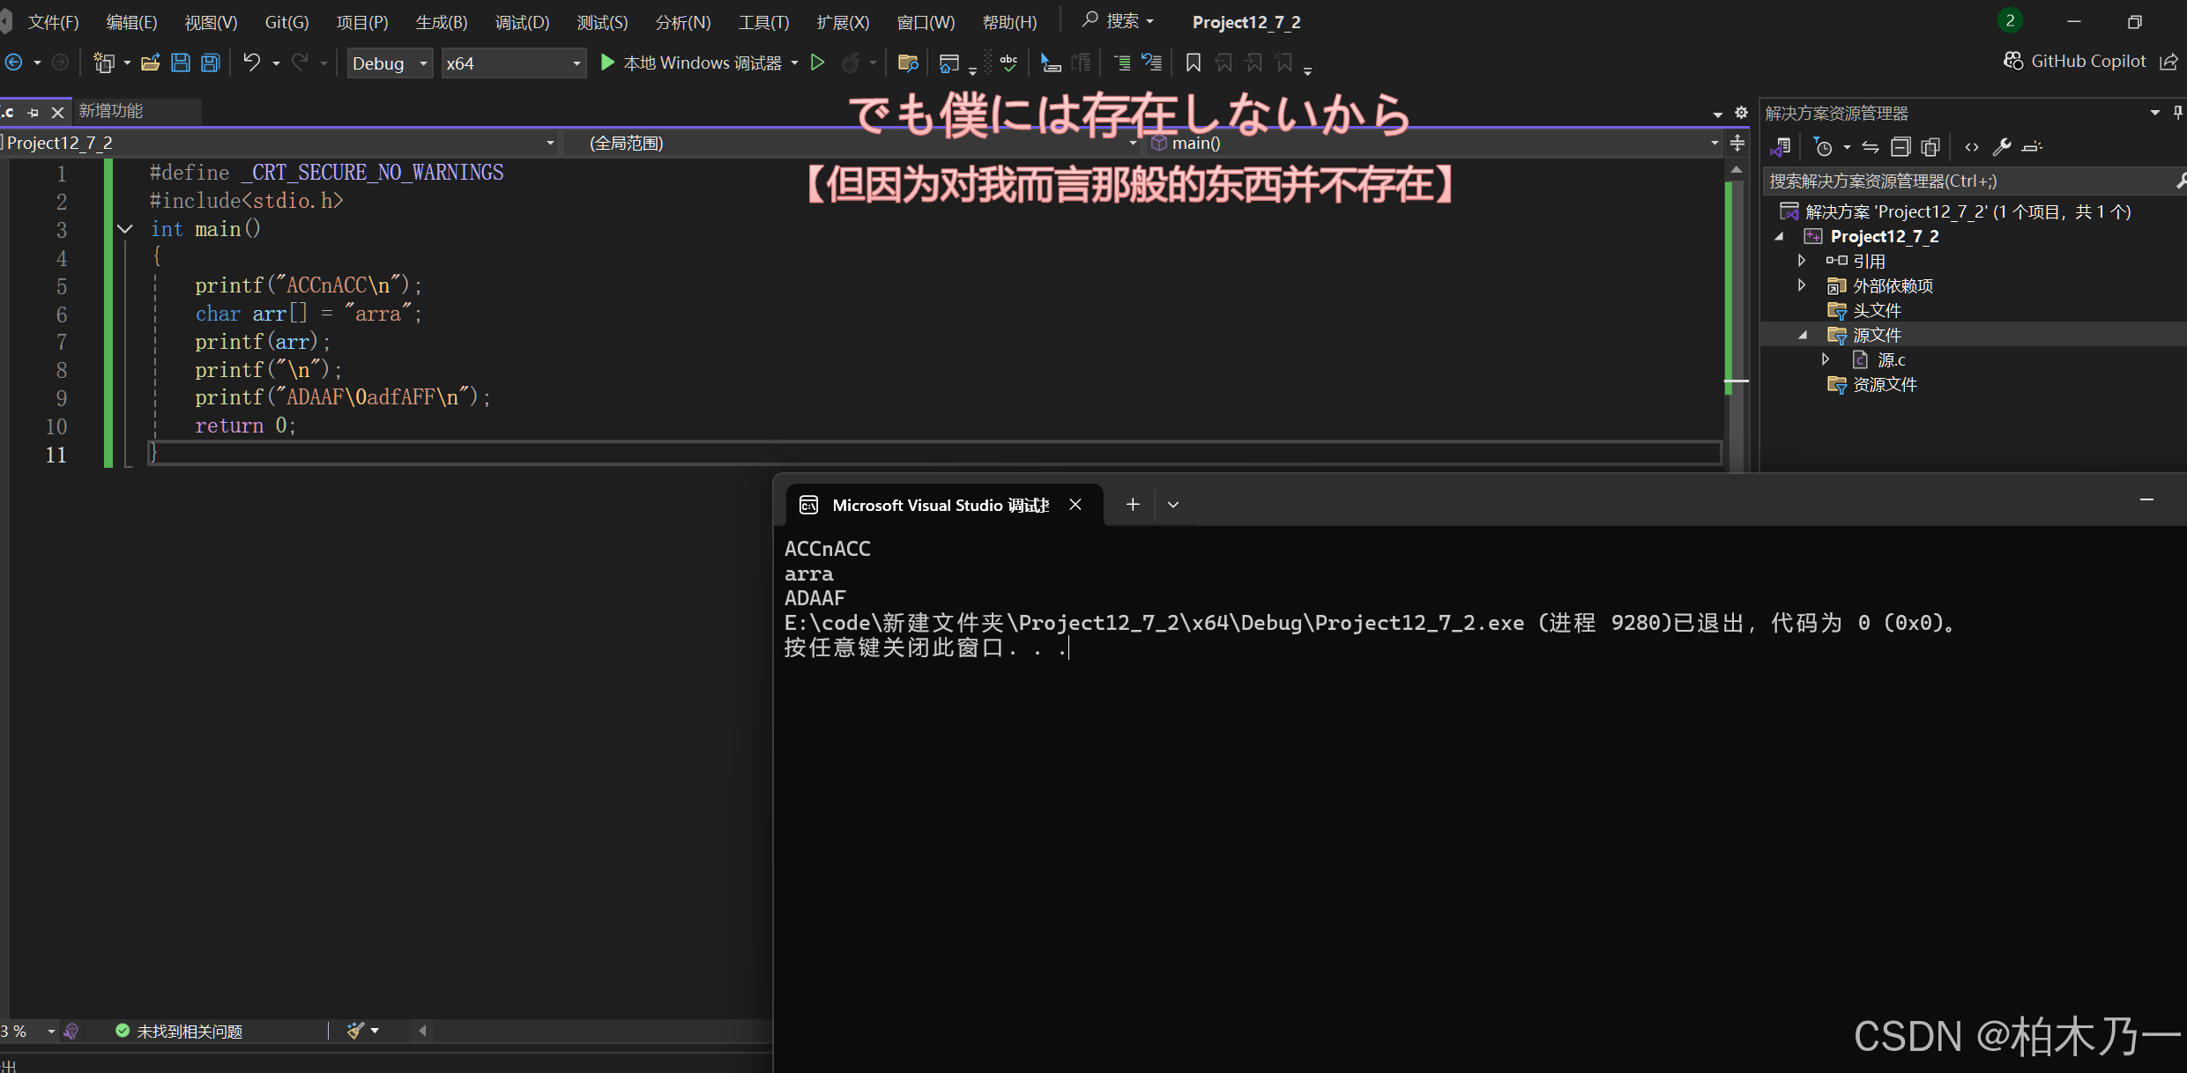Click the Save All toolbar icon

tap(211, 63)
